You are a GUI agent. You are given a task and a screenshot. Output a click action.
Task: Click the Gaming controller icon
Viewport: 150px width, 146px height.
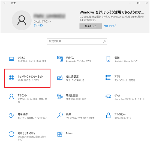point(108,97)
